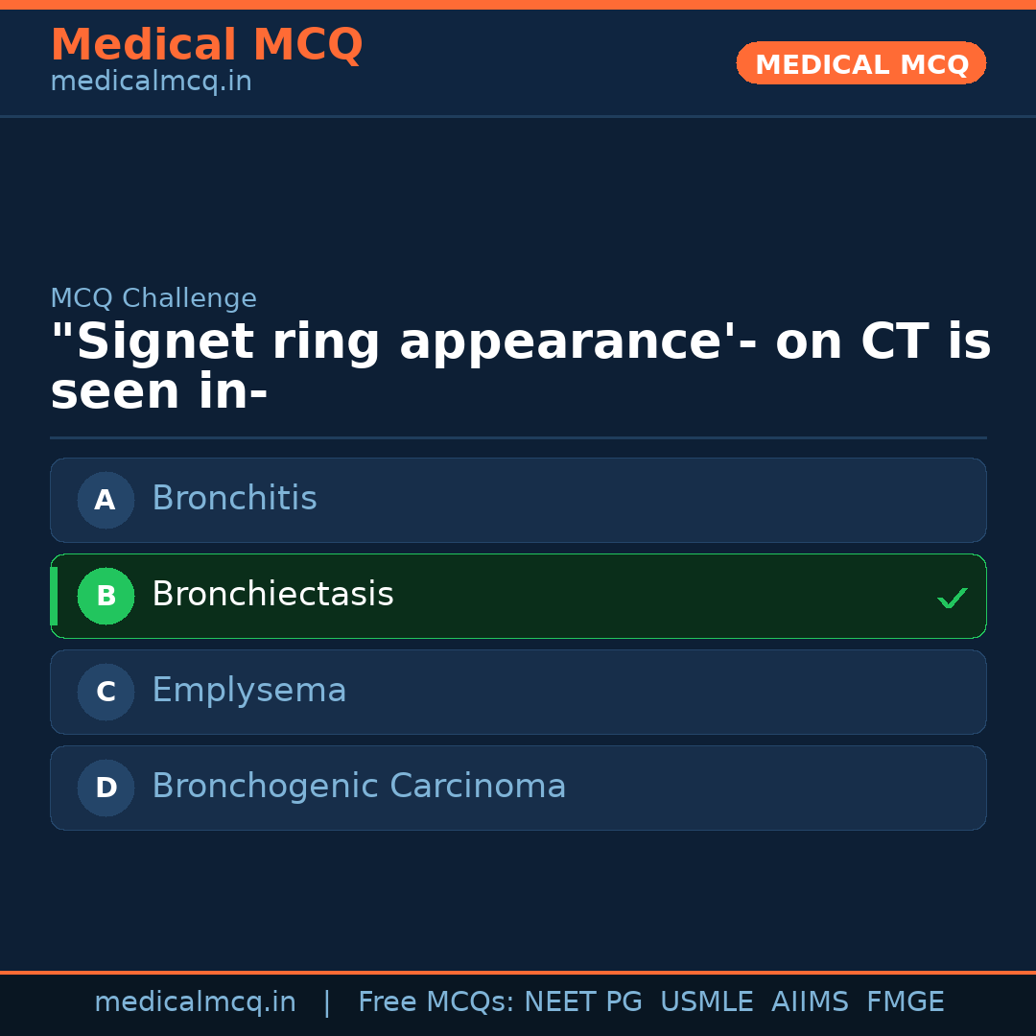The height and width of the screenshot is (1036, 1036).
Task: Expand the Bronchitis option row
Action: (x=518, y=500)
